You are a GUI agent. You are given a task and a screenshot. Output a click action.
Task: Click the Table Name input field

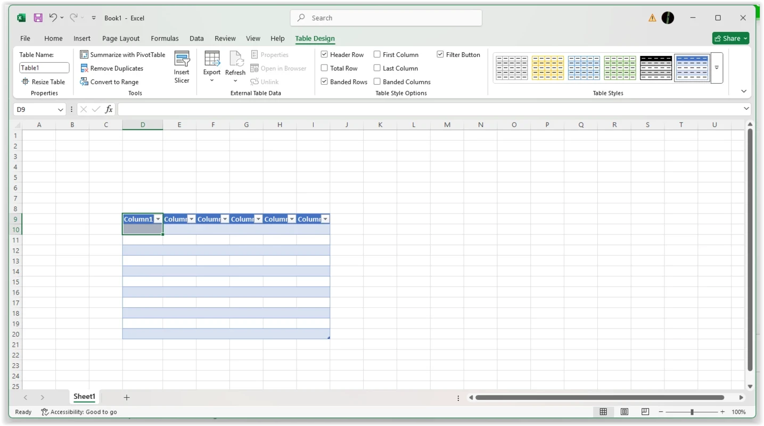pyautogui.click(x=44, y=68)
